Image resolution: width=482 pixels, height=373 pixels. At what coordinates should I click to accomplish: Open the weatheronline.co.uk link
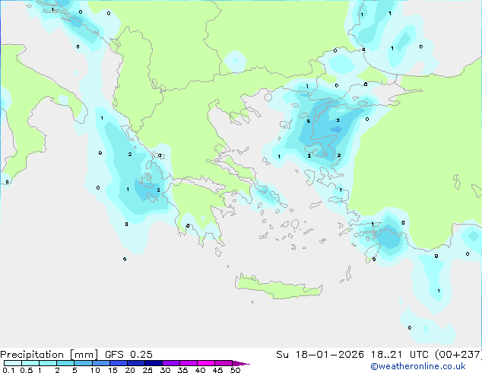418,366
